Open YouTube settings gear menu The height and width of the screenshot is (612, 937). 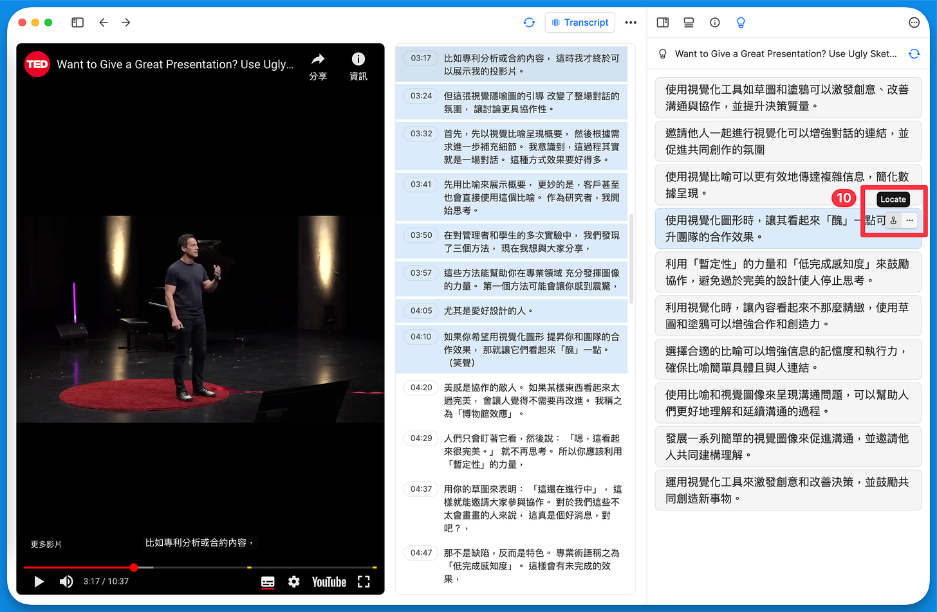point(294,582)
